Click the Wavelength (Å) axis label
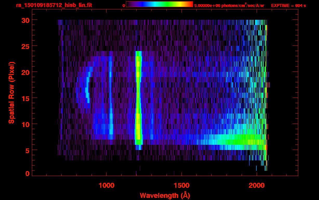The width and height of the screenshot is (319, 200). tap(163, 195)
